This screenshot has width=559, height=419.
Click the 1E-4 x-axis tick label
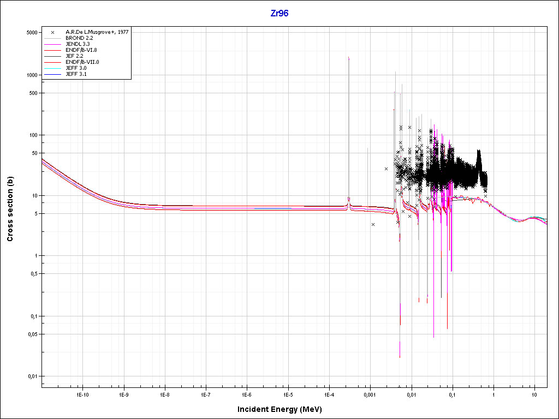[329, 393]
